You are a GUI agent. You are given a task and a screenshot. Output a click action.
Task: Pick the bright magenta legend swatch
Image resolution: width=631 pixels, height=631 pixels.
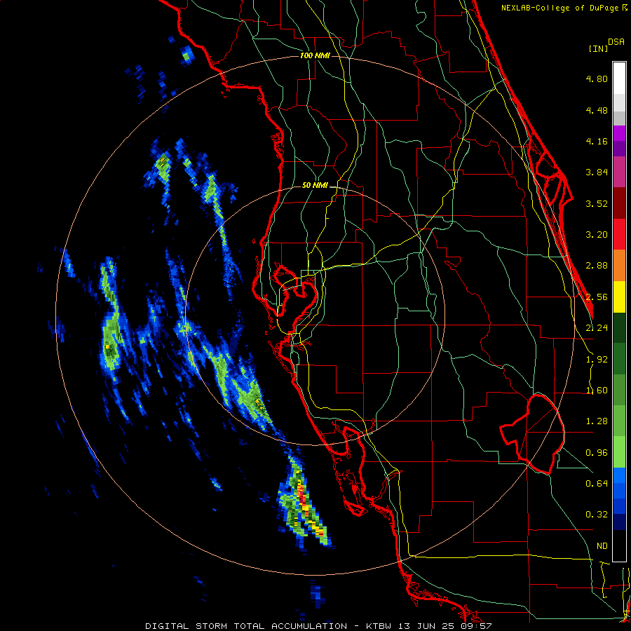[x=619, y=133]
